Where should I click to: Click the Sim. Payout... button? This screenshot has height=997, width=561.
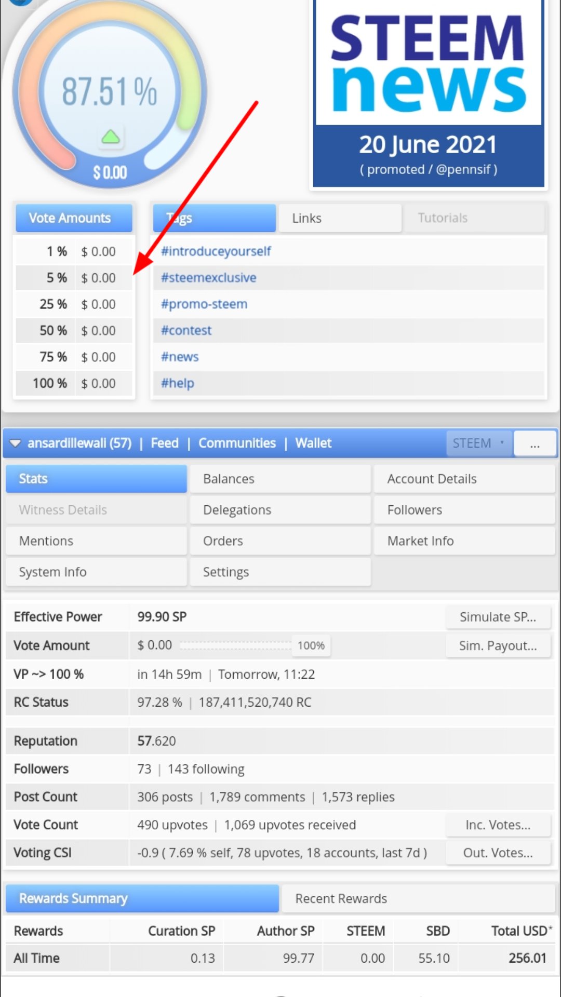pyautogui.click(x=498, y=645)
